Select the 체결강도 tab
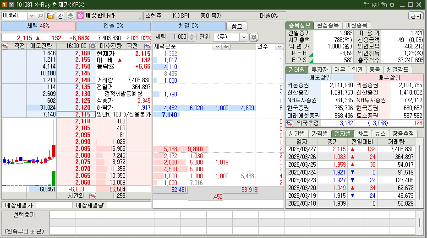The width and height of the screenshot is (427, 238). coord(398,70)
